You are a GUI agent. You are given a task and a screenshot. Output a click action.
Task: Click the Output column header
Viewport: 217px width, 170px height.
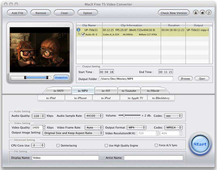pyautogui.click(x=198, y=25)
